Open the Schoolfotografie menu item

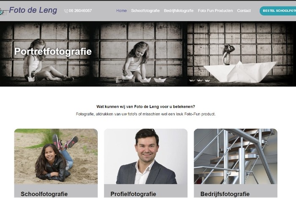[x=145, y=11]
